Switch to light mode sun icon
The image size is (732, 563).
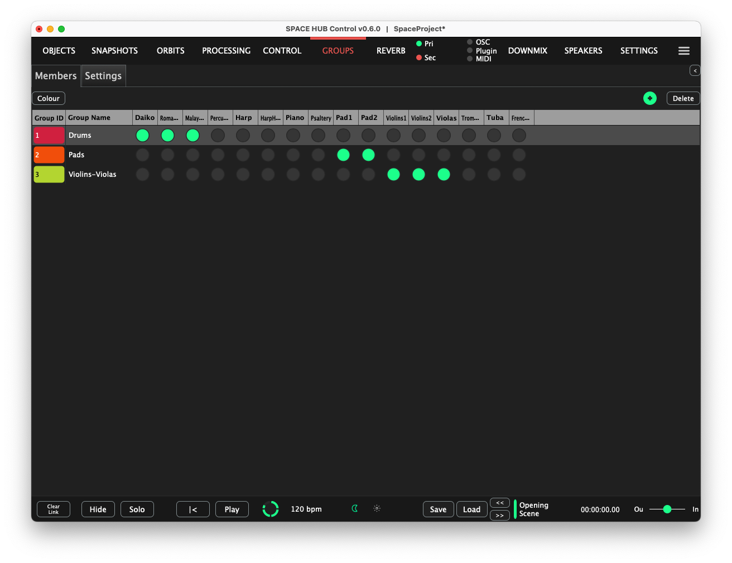click(x=377, y=508)
